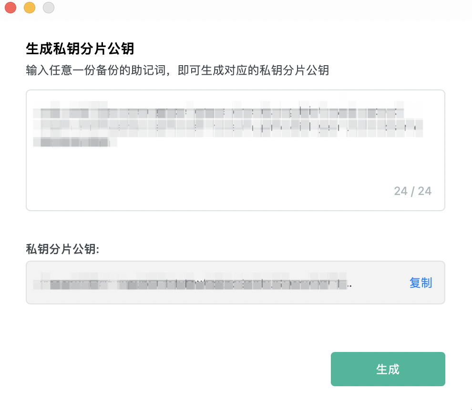Place the cursor in the short third mnemonic line
The height and width of the screenshot is (410, 472).
point(75,142)
